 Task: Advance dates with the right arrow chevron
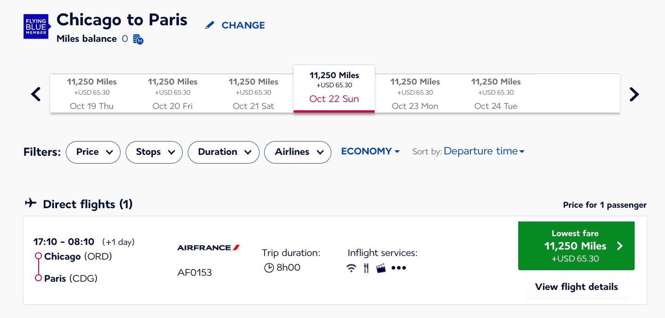pos(634,94)
